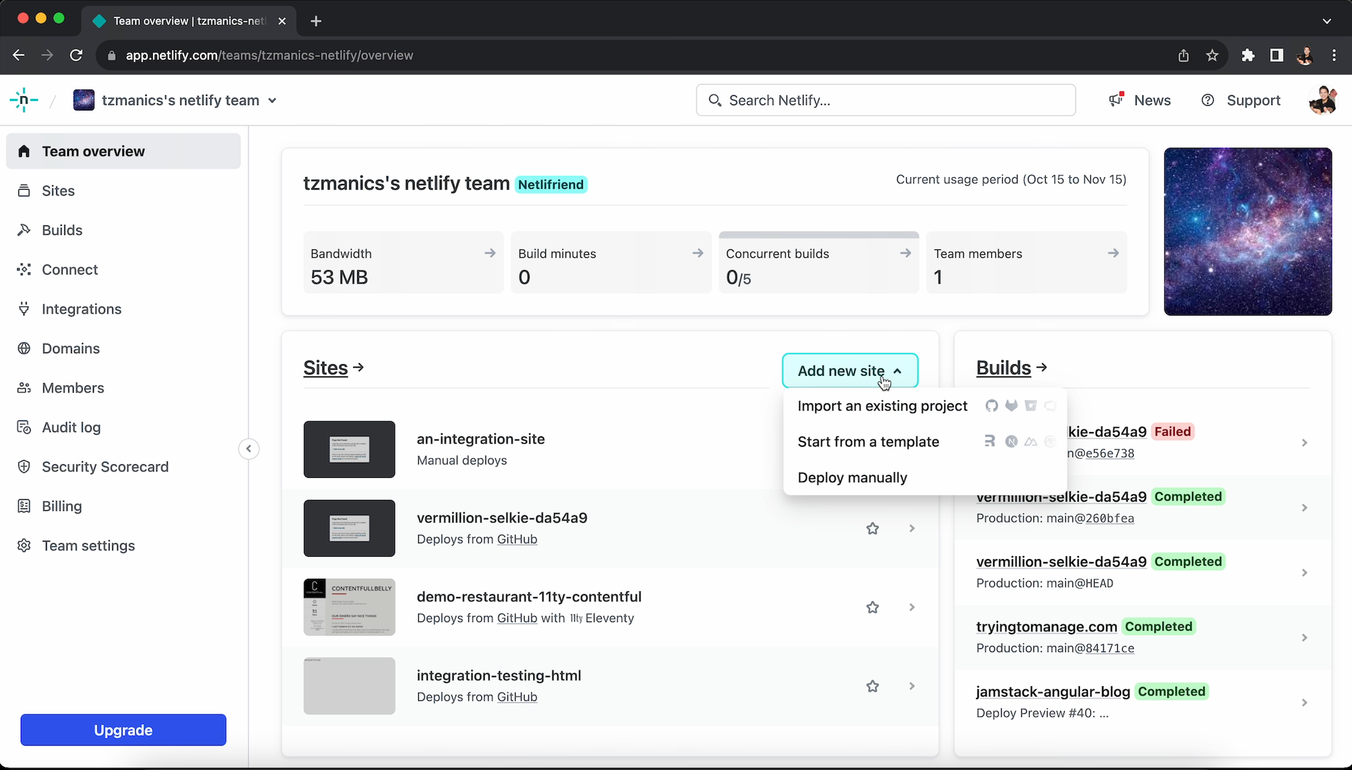Screen dimensions: 1352x770
Task: Select Team overview in the sidebar
Action: coord(123,151)
